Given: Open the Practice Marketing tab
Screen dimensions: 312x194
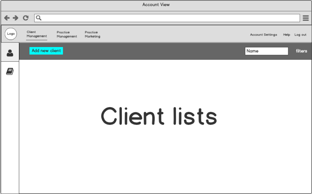Looking at the screenshot, I should tap(92, 34).
